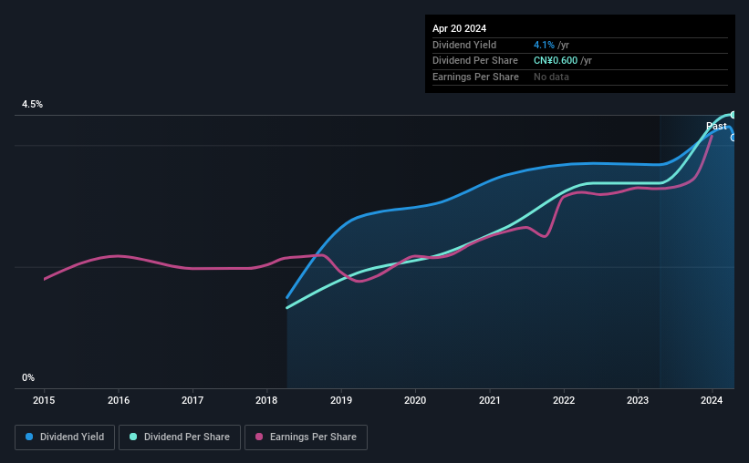The image size is (749, 463).
Task: Click the Apr 20 2024 tooltip date header
Action: [460, 28]
